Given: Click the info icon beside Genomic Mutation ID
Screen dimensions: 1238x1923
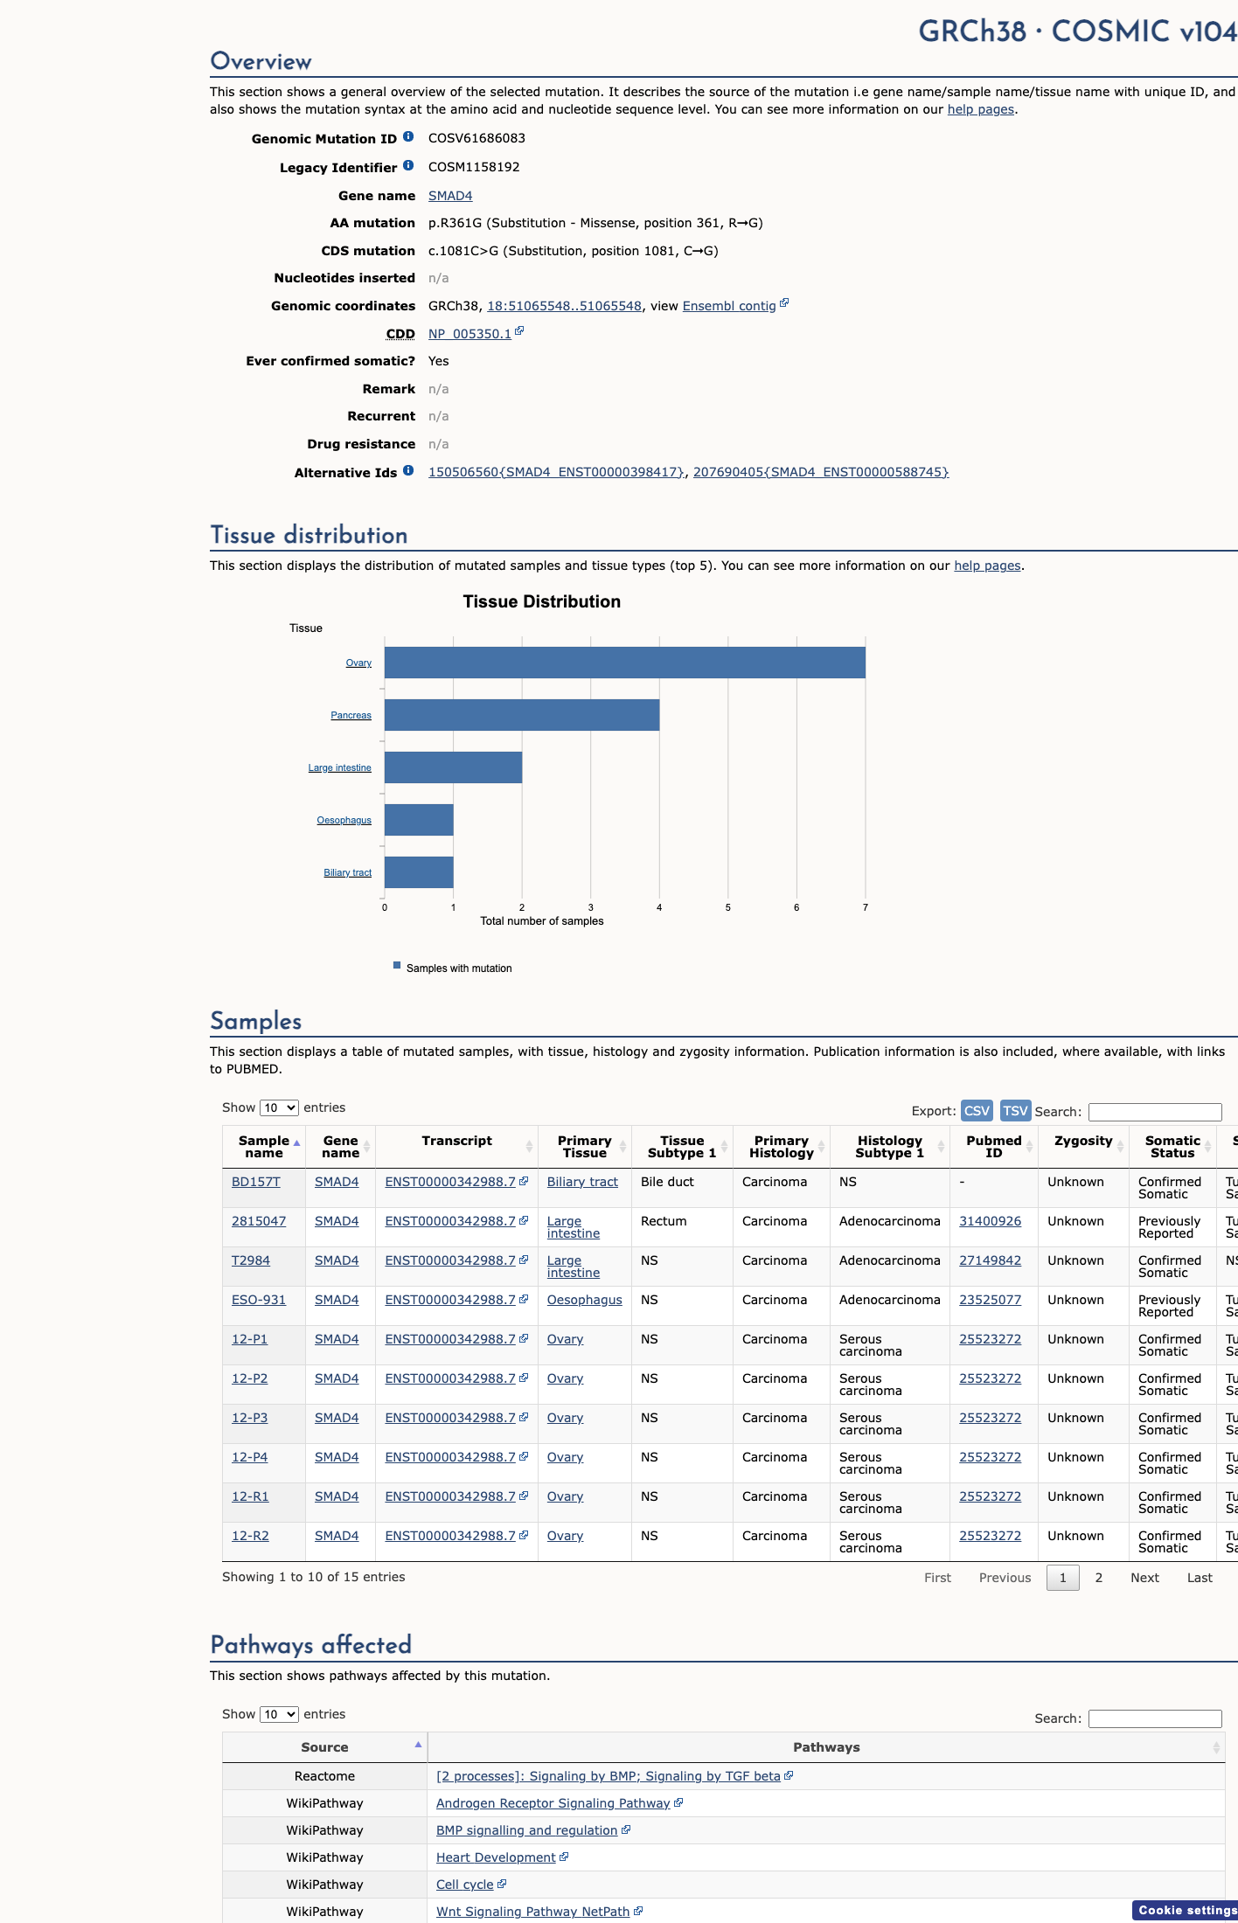Looking at the screenshot, I should (408, 136).
